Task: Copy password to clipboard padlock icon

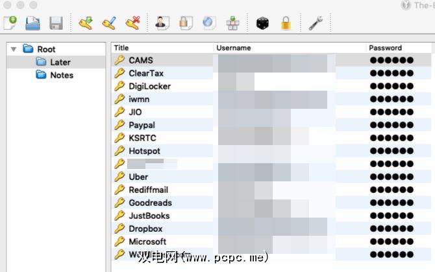Action: [x=186, y=23]
